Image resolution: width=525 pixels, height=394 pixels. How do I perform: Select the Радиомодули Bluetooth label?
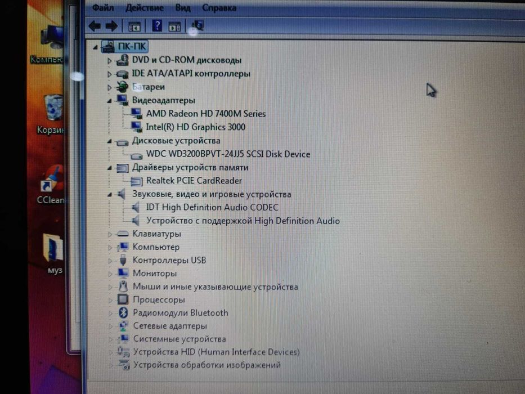click(x=181, y=313)
